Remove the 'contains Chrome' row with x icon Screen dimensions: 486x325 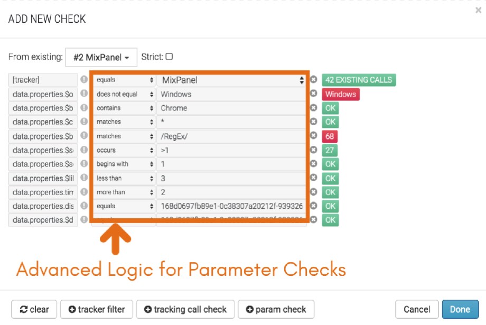click(314, 108)
